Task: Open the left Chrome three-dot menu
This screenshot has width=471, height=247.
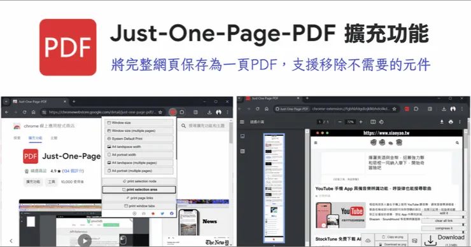Action: point(228,112)
